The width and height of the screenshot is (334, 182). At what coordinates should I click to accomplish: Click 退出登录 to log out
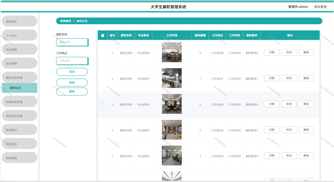click(320, 7)
